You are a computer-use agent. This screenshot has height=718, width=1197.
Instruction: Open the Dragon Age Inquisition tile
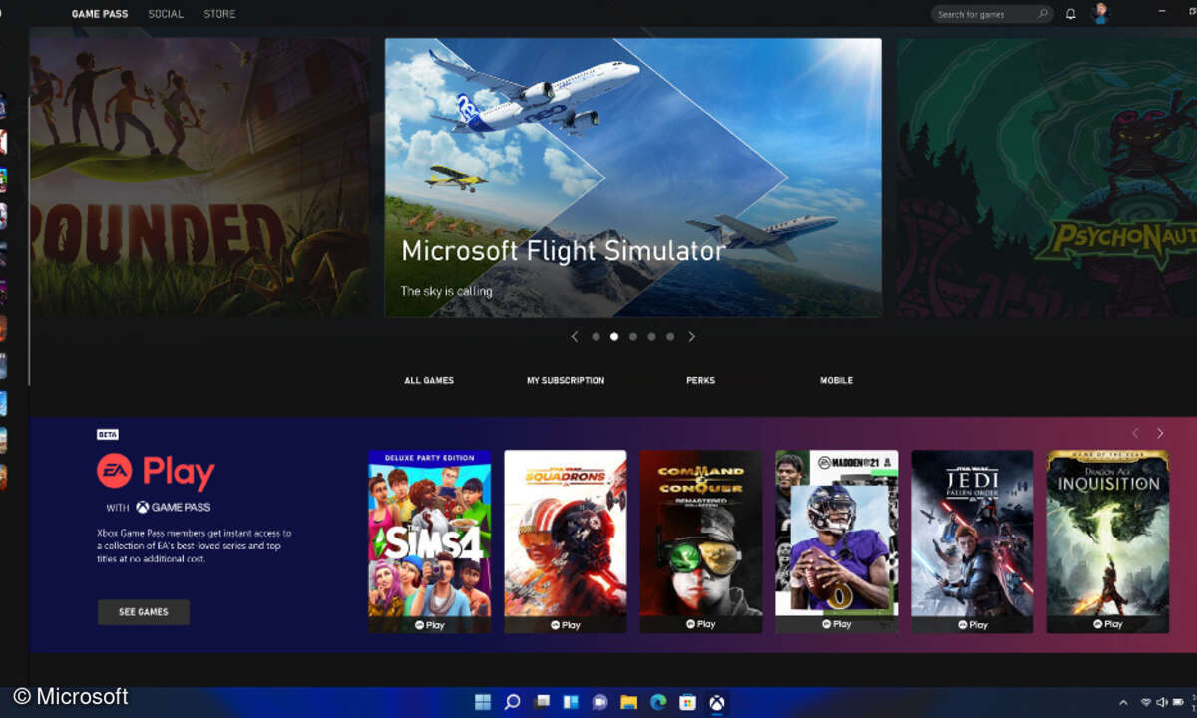tap(1108, 541)
